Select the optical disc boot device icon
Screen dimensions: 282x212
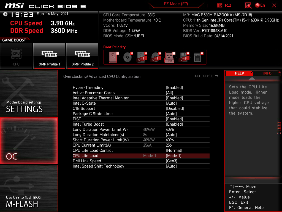coord(128,57)
